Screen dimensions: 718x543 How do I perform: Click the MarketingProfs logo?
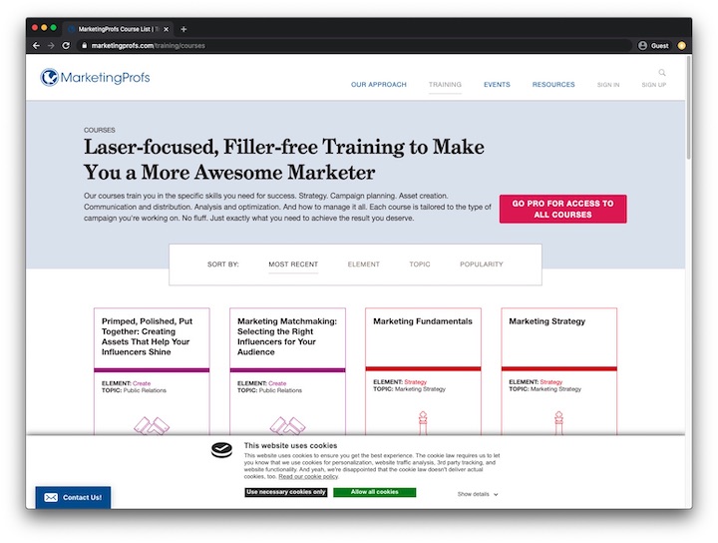[95, 78]
